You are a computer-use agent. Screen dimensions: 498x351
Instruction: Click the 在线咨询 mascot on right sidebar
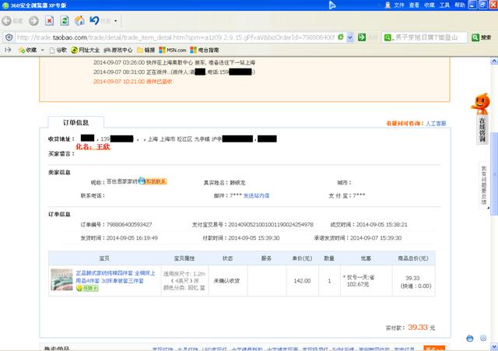(481, 118)
